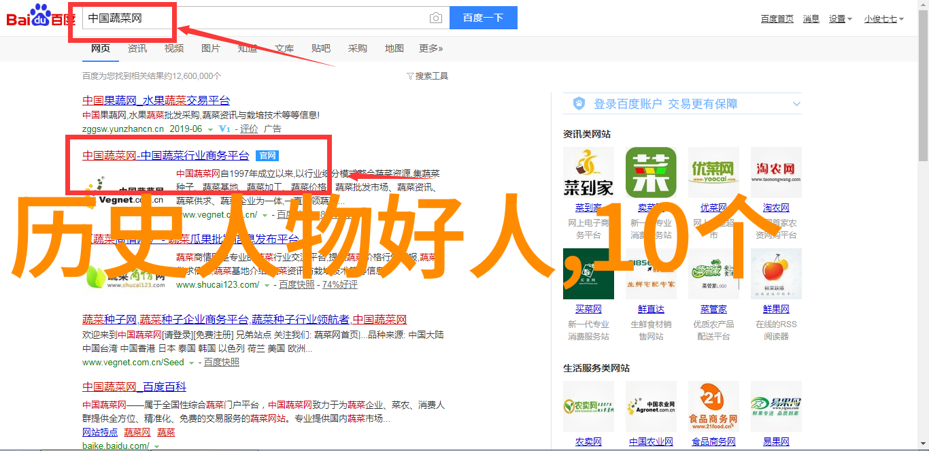Click the 评价 link
The width and height of the screenshot is (929, 451).
[x=249, y=129]
